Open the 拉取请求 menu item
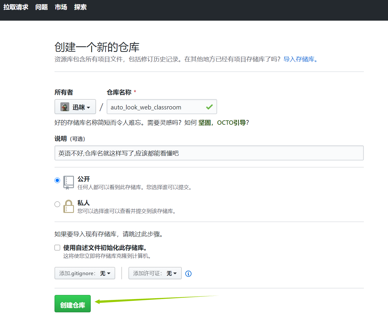The width and height of the screenshot is (388, 320). click(16, 7)
